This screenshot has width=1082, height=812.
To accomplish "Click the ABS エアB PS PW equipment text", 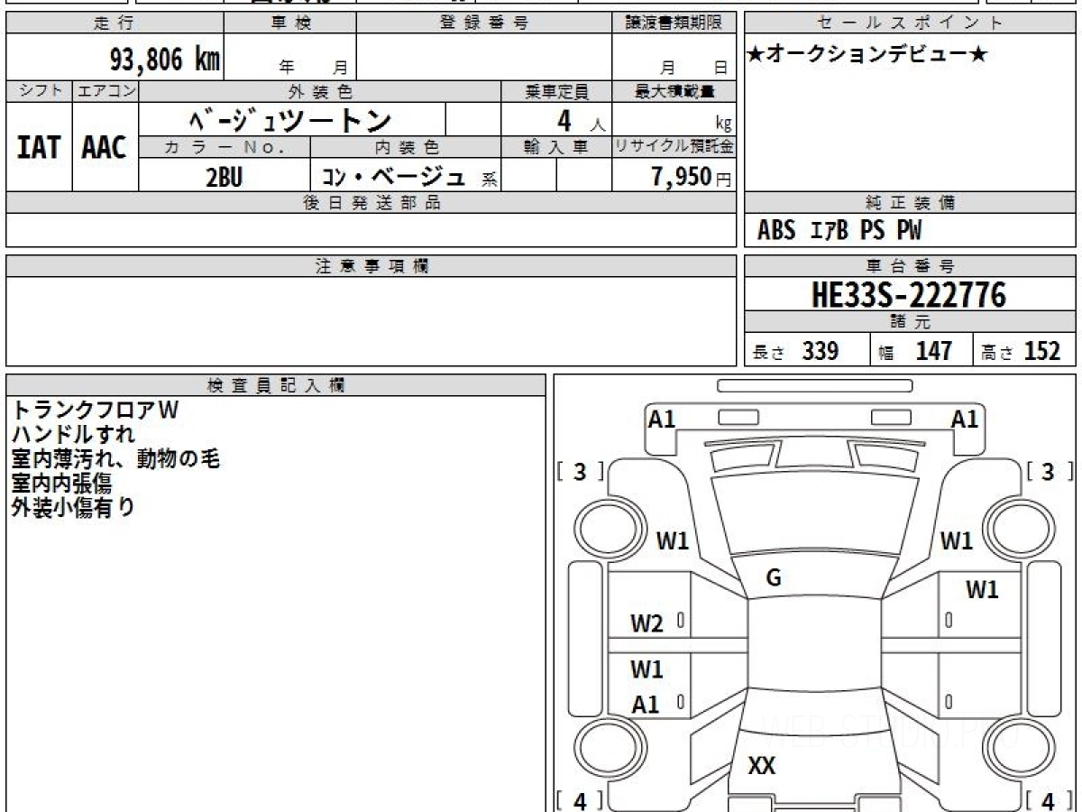I will click(x=839, y=231).
